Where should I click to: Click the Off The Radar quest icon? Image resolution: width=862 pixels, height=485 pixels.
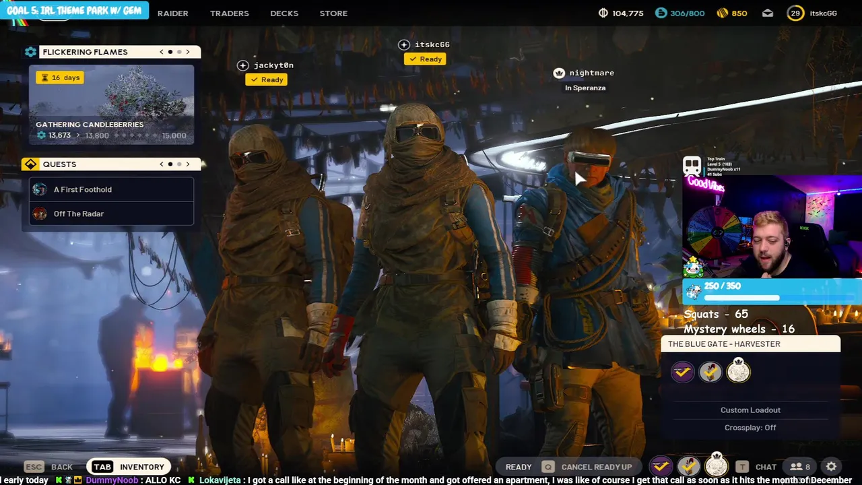tap(40, 214)
